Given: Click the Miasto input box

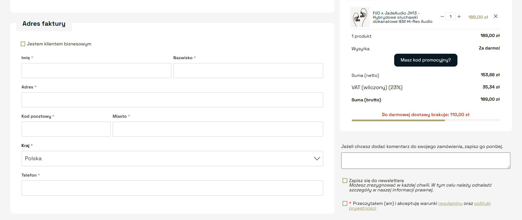Looking at the screenshot, I should point(218,129).
